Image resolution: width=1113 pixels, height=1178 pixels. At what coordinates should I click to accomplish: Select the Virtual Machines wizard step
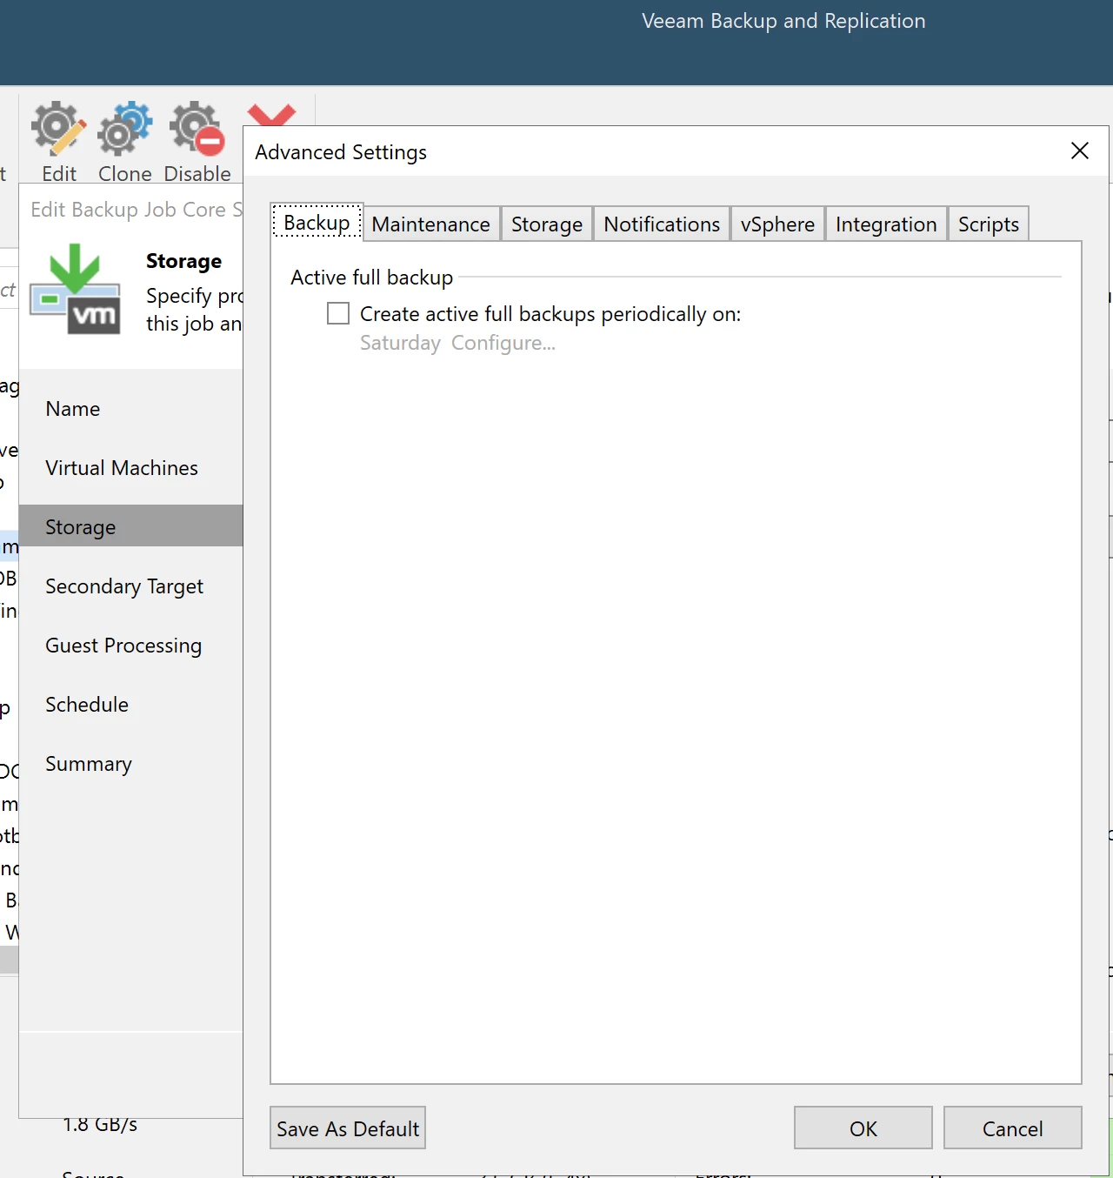(122, 468)
